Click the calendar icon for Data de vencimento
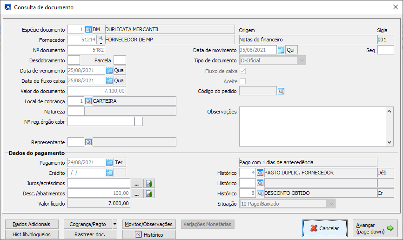Image resolution: width=403 pixels, height=240 pixels. 109,70
